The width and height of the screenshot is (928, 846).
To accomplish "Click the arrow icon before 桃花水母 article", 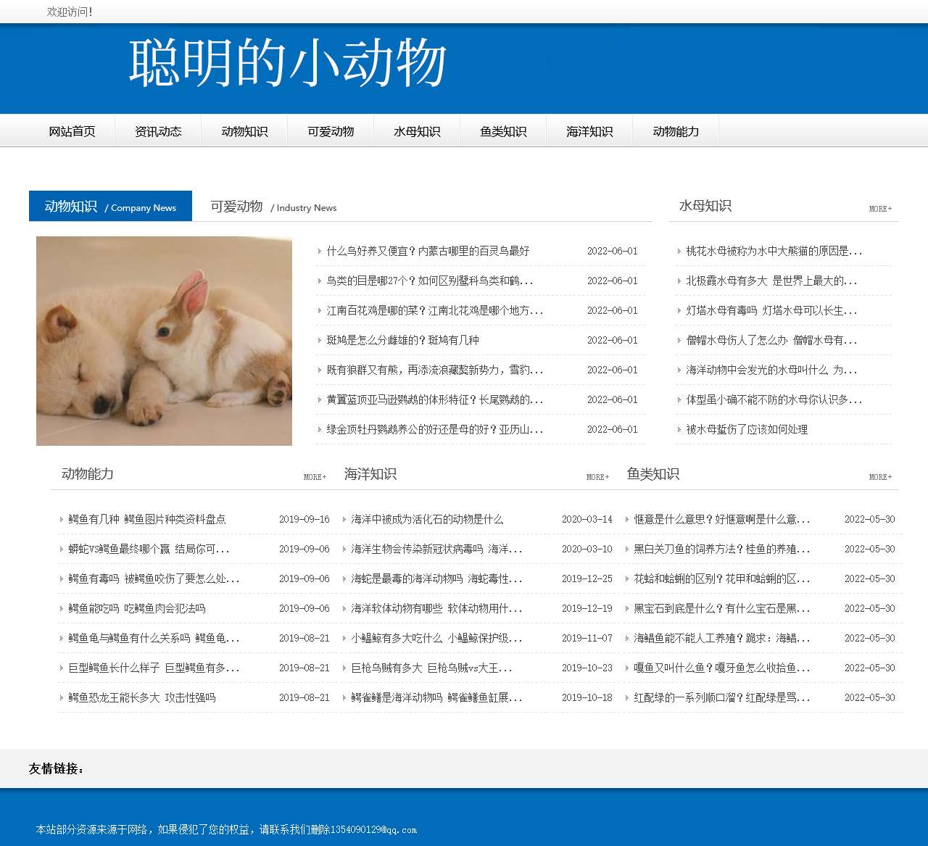I will click(677, 251).
